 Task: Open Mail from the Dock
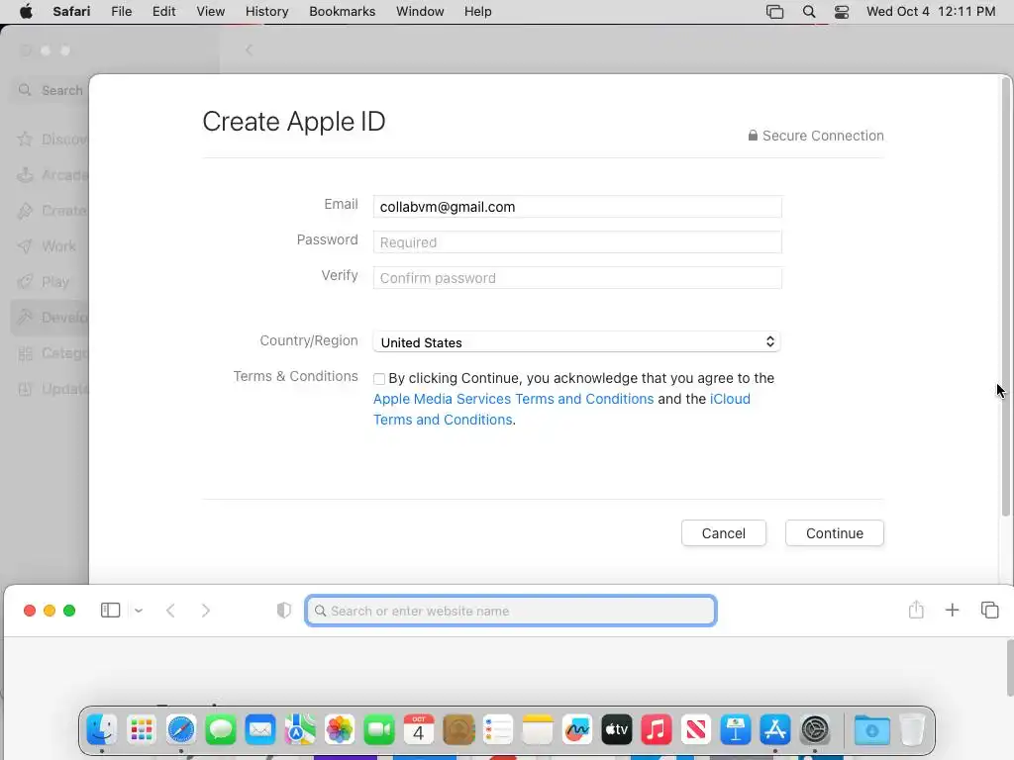point(260,730)
